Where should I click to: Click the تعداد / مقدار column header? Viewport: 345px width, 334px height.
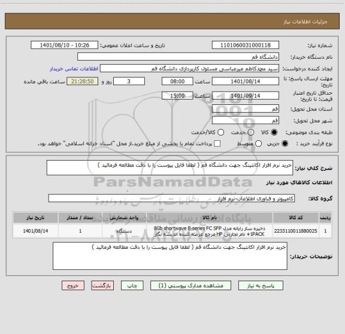[80, 218]
